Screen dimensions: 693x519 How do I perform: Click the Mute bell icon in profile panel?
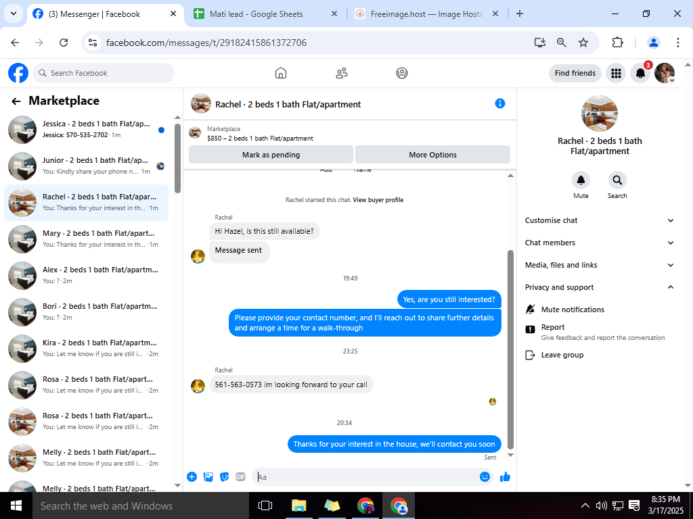click(581, 180)
